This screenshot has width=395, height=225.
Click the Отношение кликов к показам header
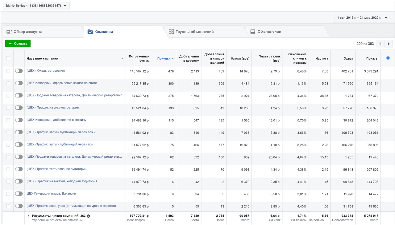pyautogui.click(x=297, y=58)
